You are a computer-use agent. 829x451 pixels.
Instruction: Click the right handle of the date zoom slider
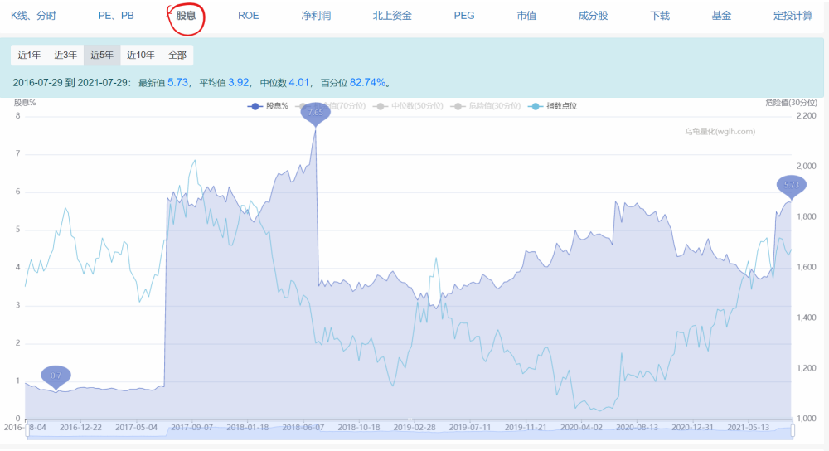(793, 431)
